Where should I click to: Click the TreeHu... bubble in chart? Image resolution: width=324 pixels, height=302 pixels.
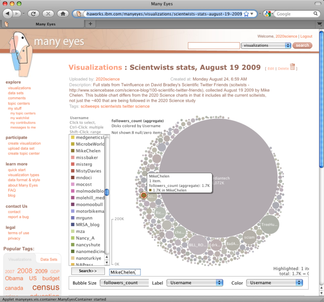click(x=269, y=225)
